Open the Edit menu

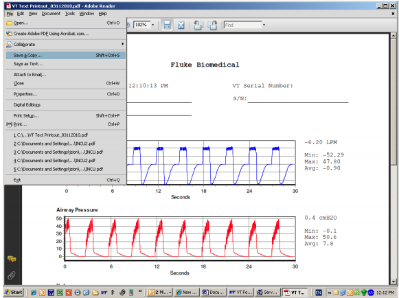tap(21, 14)
